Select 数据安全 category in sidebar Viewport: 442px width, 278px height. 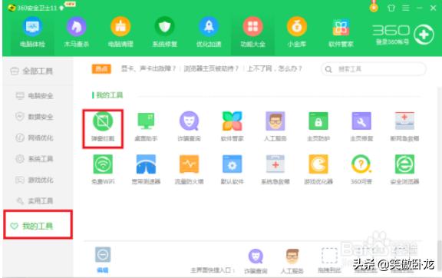[x=35, y=117]
